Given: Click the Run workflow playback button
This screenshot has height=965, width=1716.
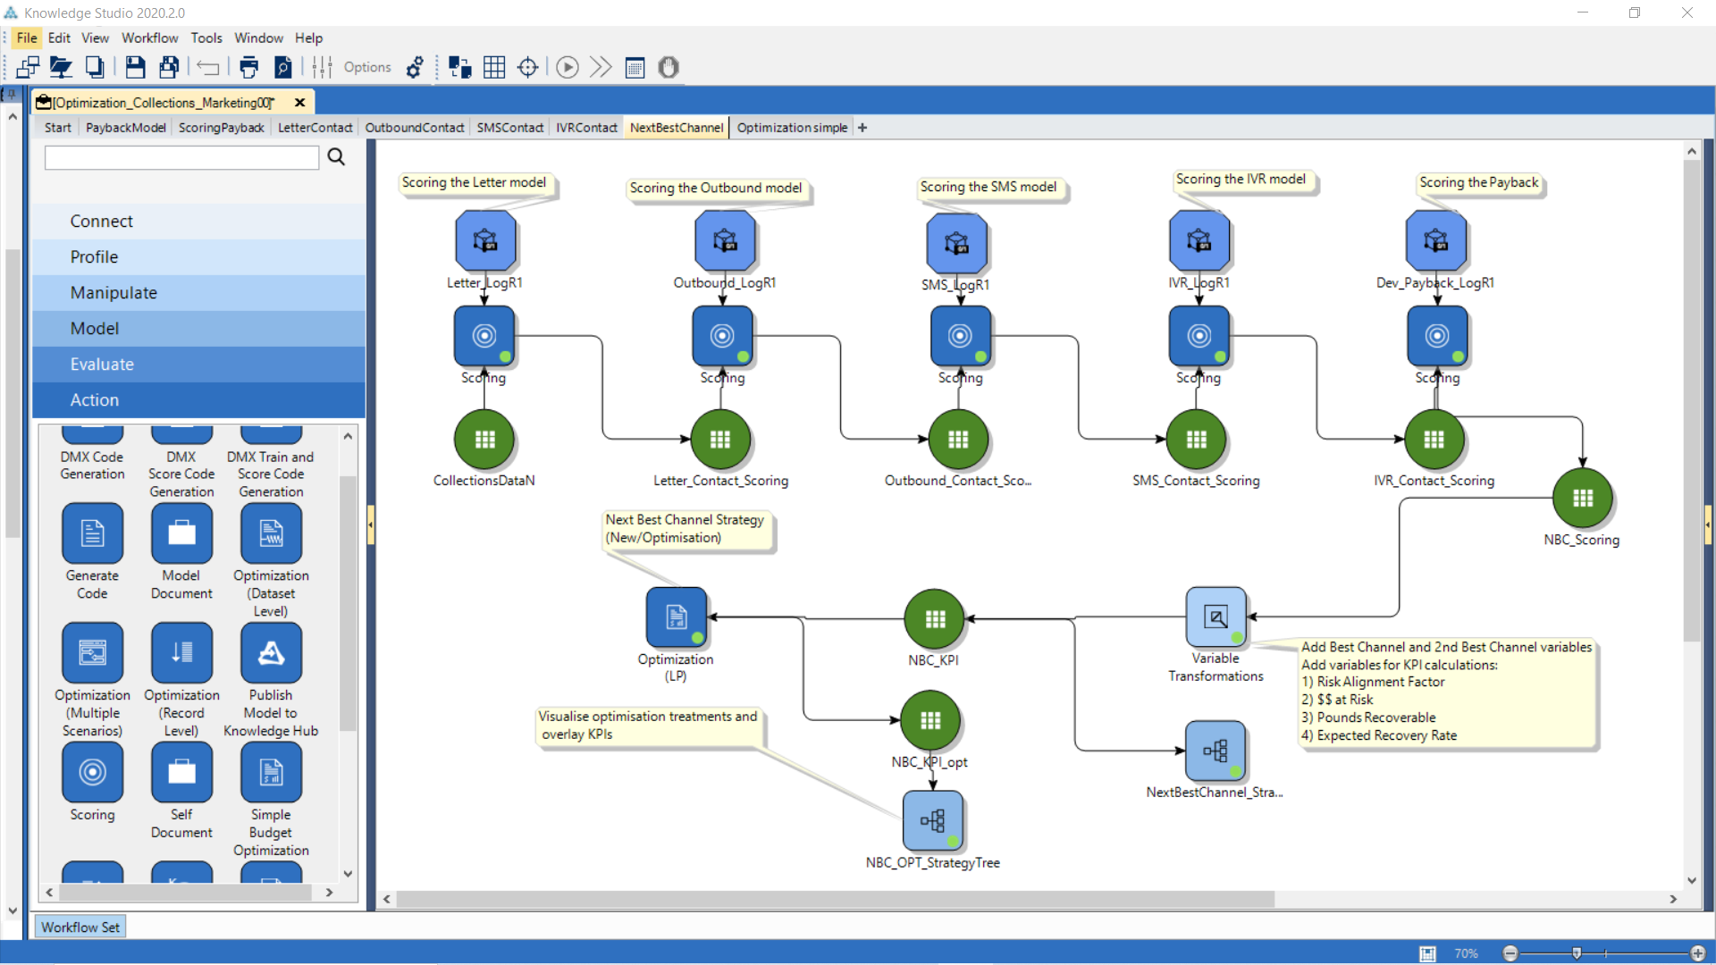Looking at the screenshot, I should click(x=567, y=67).
